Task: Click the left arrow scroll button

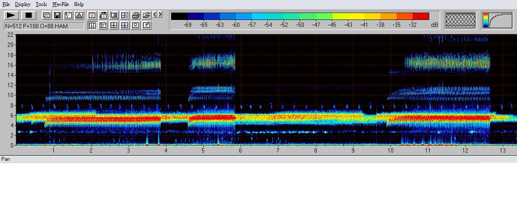Action: click(x=155, y=15)
